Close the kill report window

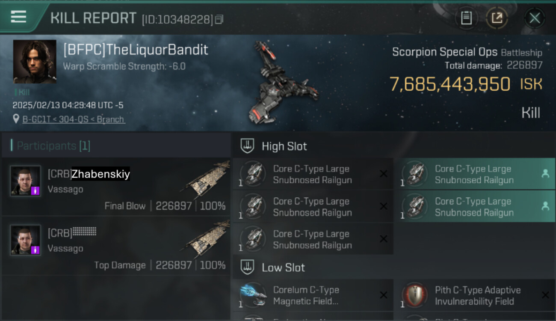click(535, 18)
